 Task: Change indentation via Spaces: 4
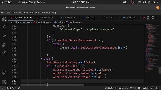[x=123, y=88]
